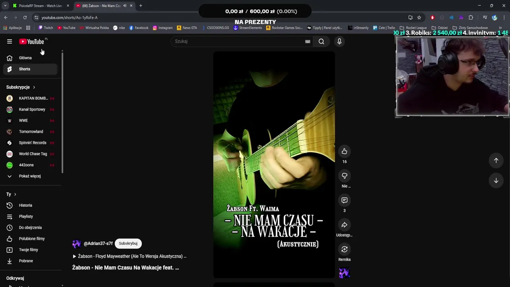
Task: Open Polubione filmy liked videos
Action: (31, 239)
